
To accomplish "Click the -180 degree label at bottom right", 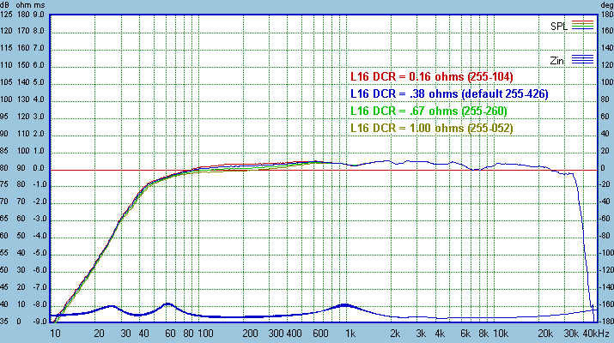I will [x=604, y=322].
